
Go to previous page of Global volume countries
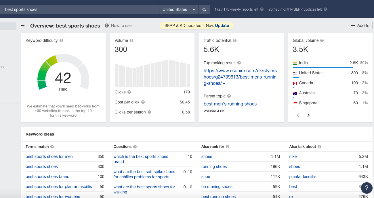pos(298,115)
